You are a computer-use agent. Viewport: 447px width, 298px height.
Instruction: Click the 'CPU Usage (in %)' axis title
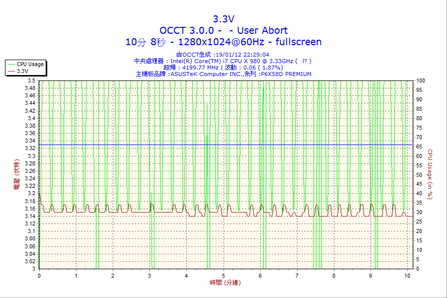point(430,174)
